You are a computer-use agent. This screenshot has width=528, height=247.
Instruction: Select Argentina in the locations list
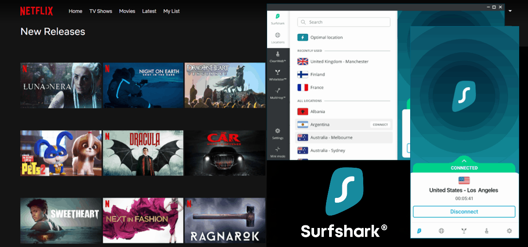(x=344, y=124)
